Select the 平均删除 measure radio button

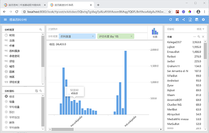pos(6,127)
